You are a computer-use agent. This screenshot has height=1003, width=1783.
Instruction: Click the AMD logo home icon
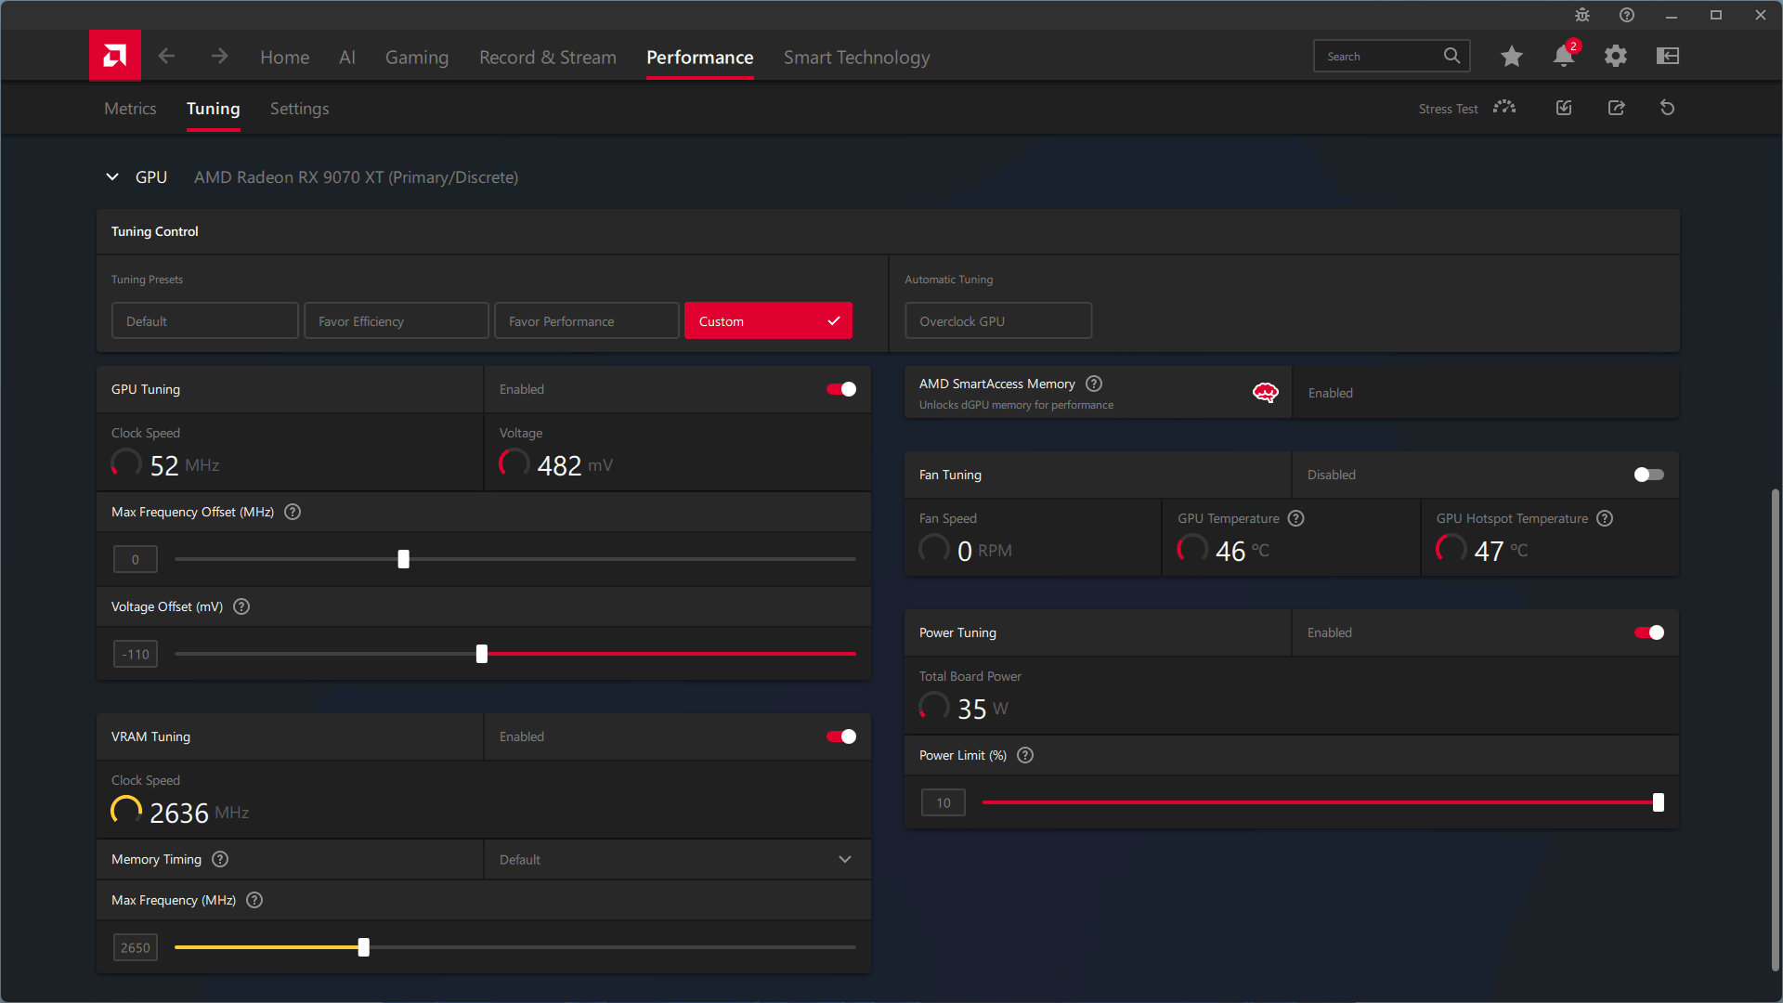point(115,56)
